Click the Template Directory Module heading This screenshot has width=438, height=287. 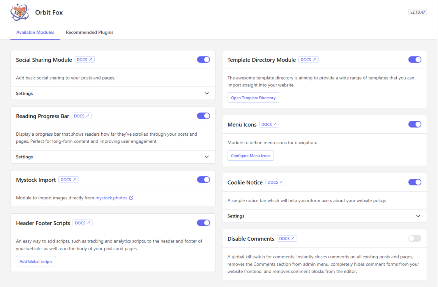262,60
